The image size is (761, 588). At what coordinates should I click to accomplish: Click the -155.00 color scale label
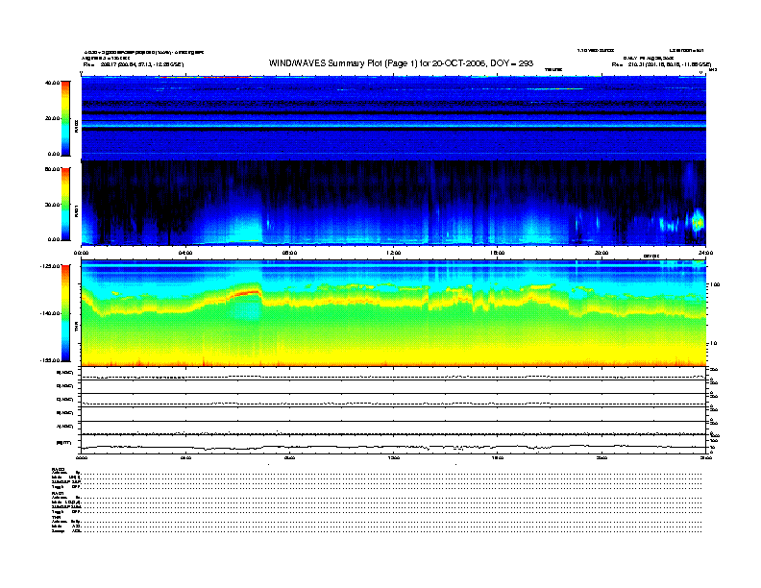(50, 360)
